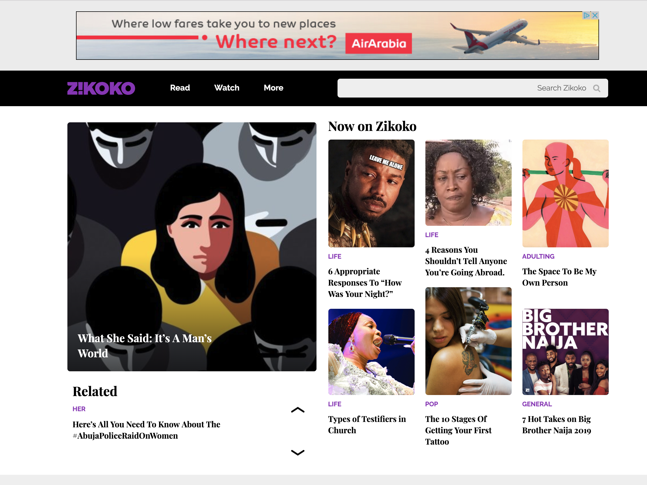
Task: Open the Zikoko logo home link
Action: pos(101,88)
